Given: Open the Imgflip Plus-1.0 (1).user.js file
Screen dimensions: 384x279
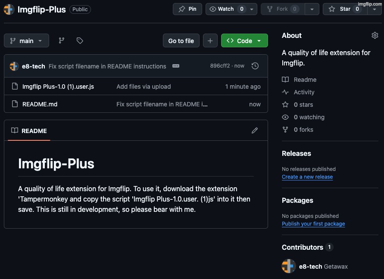Looking at the screenshot, I should [58, 87].
